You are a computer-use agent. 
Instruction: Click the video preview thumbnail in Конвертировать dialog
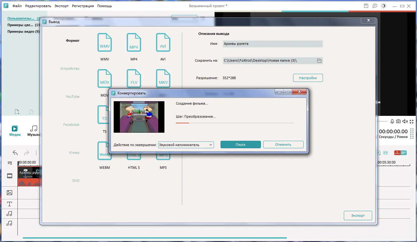(x=139, y=117)
